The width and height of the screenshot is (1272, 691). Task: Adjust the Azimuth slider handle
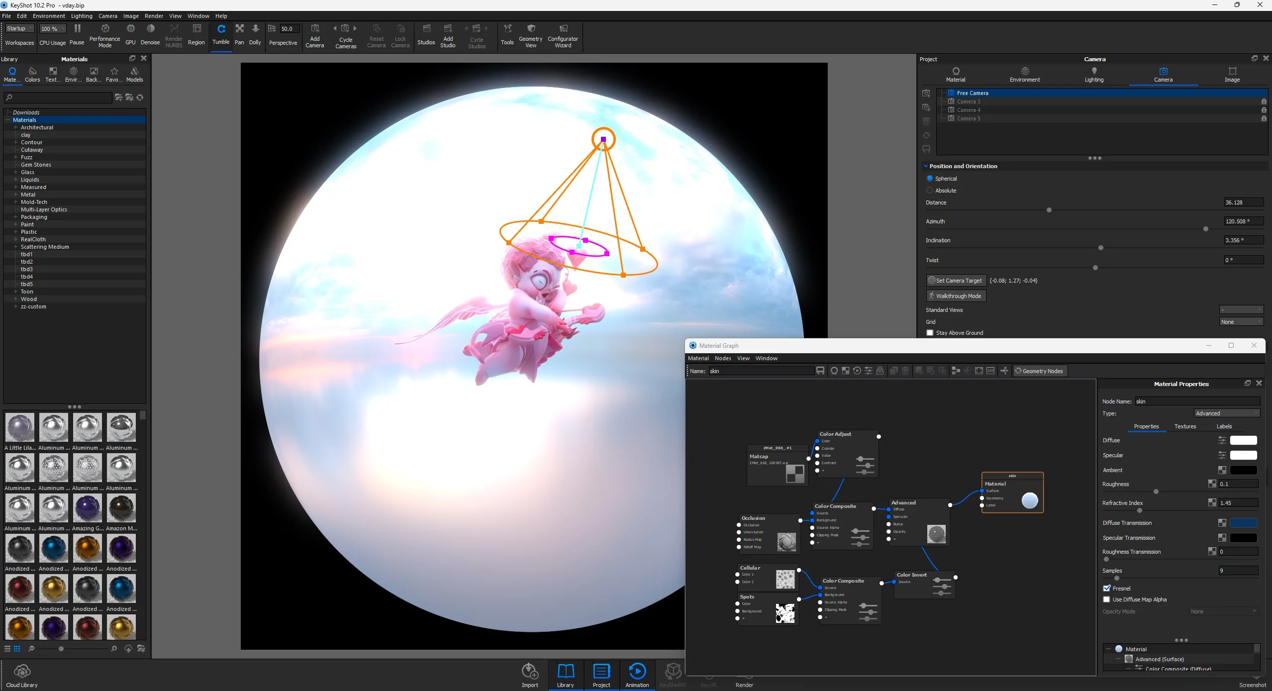[x=1205, y=229]
